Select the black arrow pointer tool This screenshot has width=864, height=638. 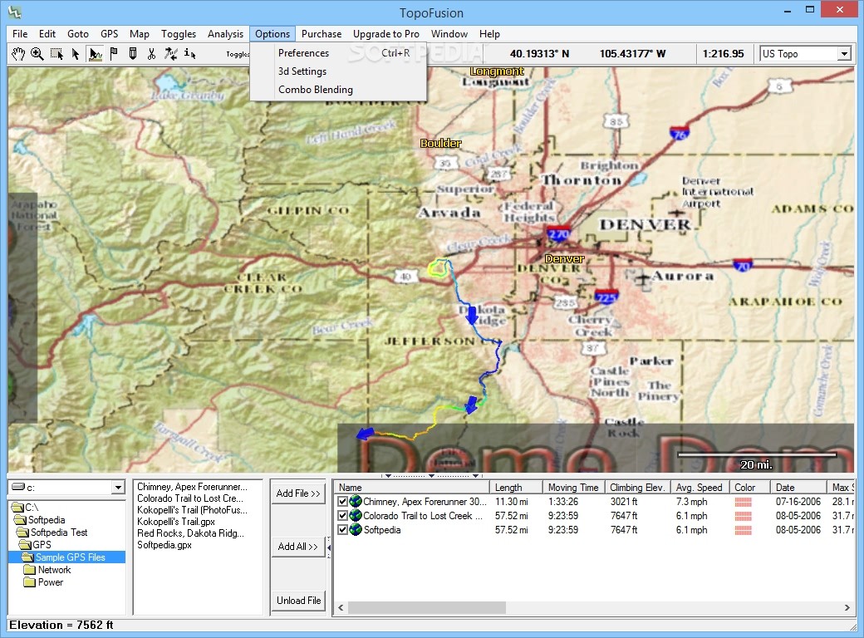click(76, 53)
